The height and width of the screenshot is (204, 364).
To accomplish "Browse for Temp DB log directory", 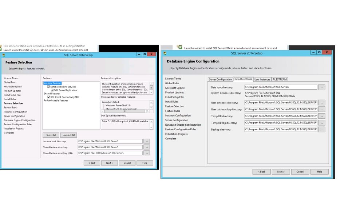I will tap(322, 123).
